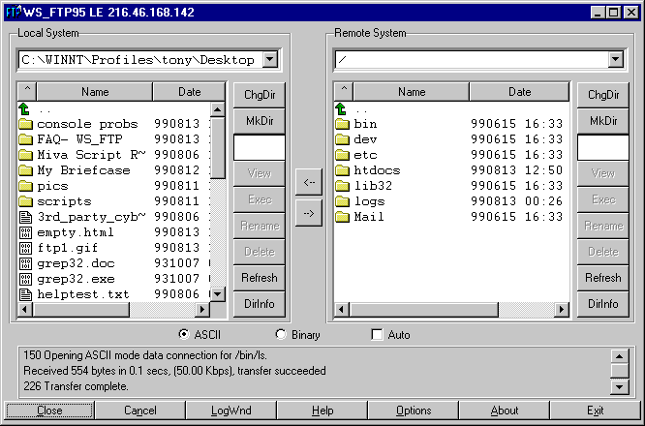Click the remote 'bin' folder icon
This screenshot has width=645, height=426.
coord(342,124)
